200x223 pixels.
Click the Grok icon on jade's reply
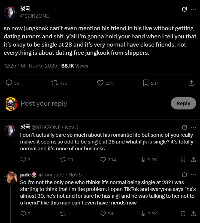[x=184, y=175]
